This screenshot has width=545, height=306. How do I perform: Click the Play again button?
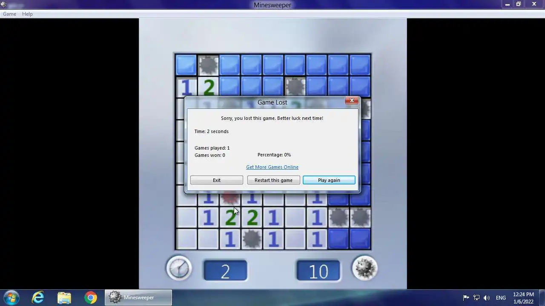[329, 180]
